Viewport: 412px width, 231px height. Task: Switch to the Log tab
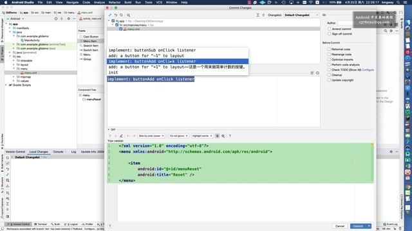tap(73, 151)
